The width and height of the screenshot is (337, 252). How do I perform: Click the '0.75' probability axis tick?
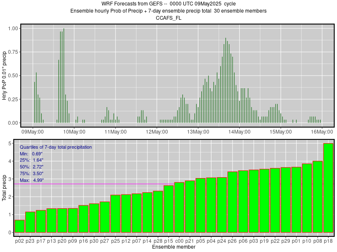pos(13,52)
